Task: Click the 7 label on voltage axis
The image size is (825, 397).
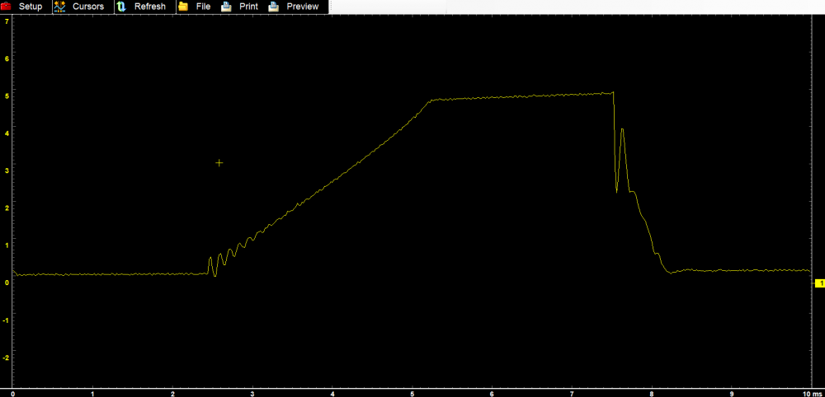Action: point(7,21)
